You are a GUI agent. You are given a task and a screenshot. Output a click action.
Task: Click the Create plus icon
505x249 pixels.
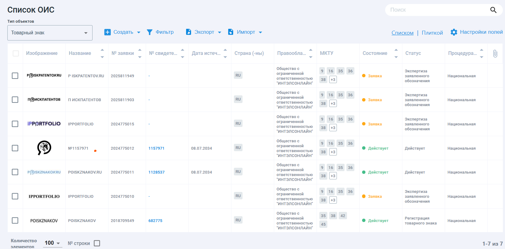click(107, 32)
